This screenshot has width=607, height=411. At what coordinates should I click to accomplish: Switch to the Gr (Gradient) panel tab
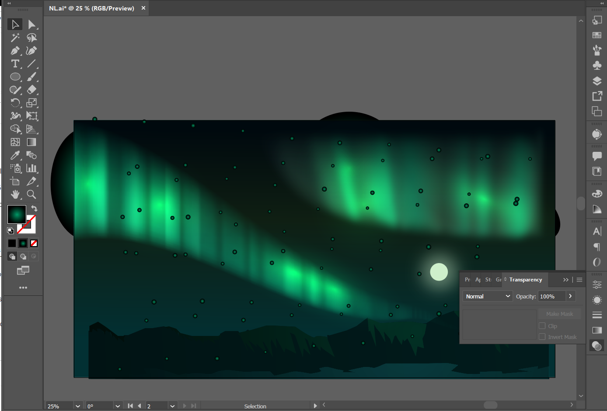tap(499, 280)
